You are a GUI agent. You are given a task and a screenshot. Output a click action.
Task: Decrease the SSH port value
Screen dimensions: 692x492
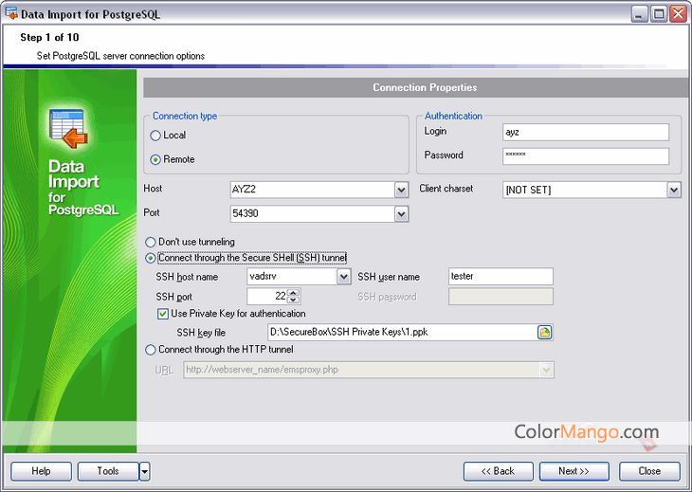(x=294, y=300)
